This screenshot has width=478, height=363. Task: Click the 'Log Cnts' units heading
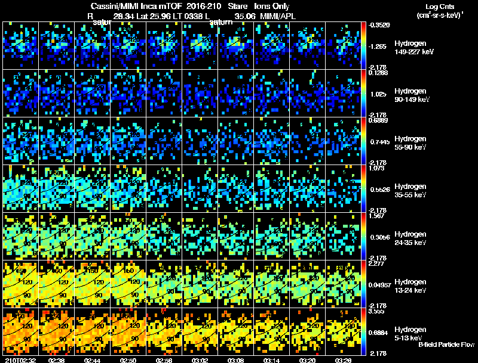pos(440,7)
